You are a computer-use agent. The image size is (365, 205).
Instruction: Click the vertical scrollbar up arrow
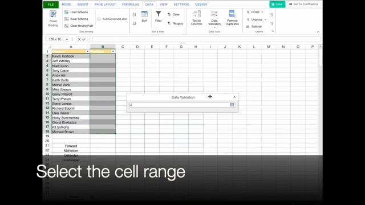click(321, 47)
